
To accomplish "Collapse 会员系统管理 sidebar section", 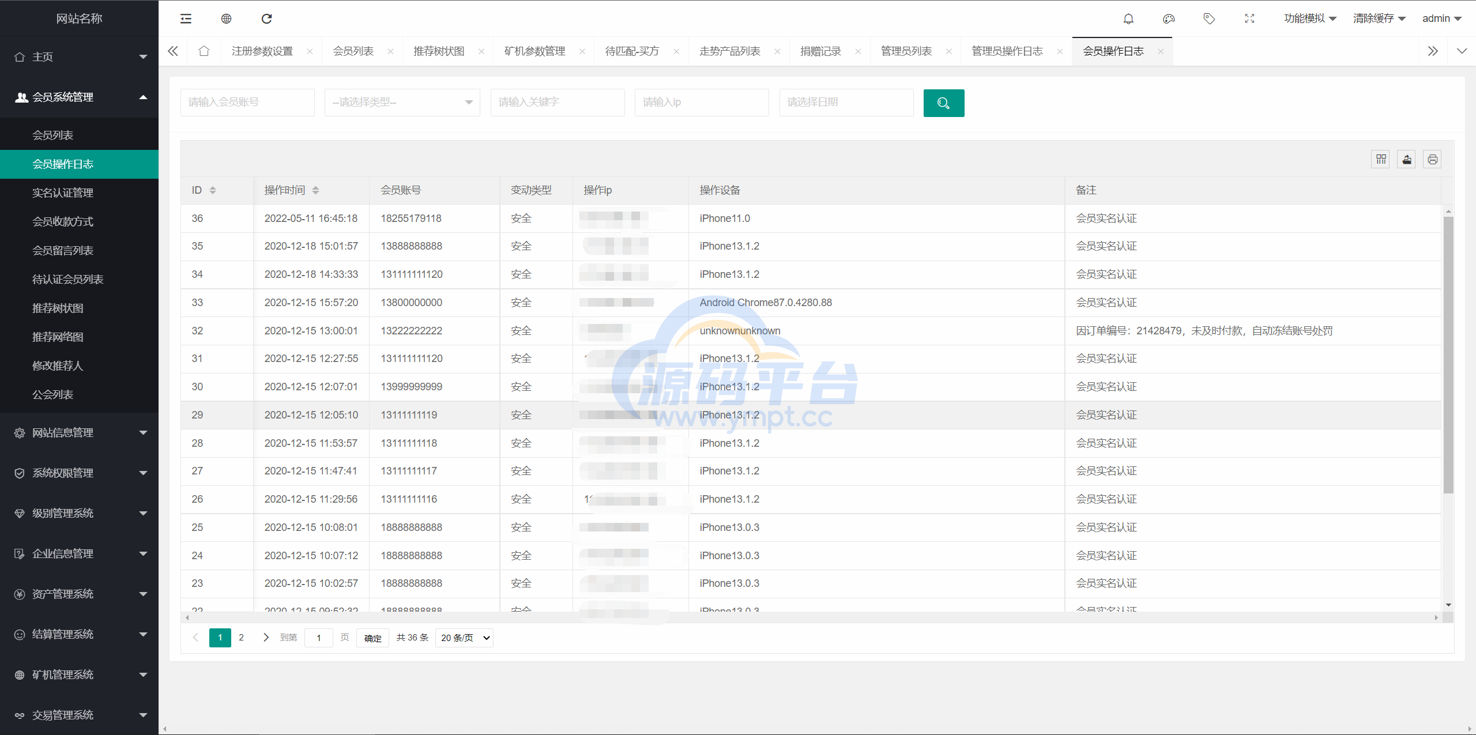I will coord(79,97).
